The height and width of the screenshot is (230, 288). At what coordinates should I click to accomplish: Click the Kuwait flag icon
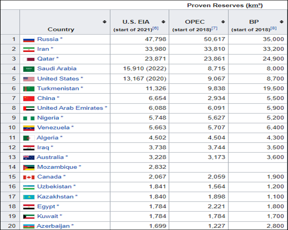click(29, 216)
